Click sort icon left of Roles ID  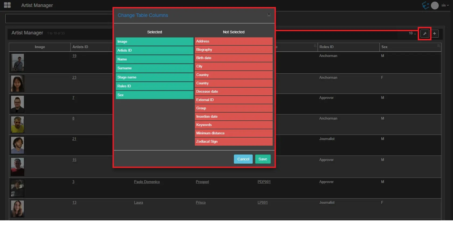click(x=315, y=46)
